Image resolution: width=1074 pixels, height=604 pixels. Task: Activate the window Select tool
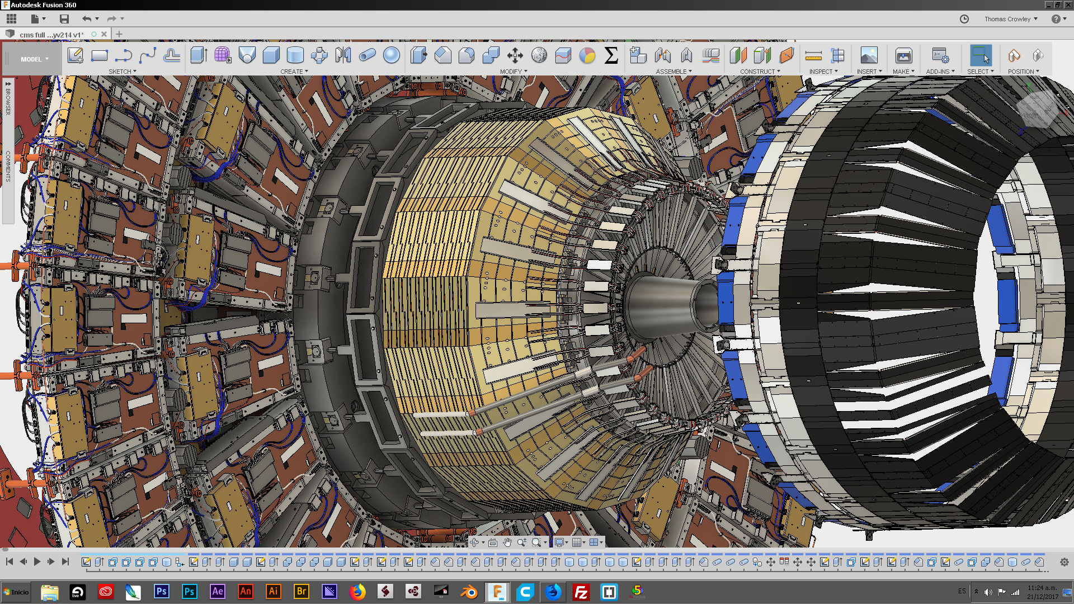coord(981,55)
